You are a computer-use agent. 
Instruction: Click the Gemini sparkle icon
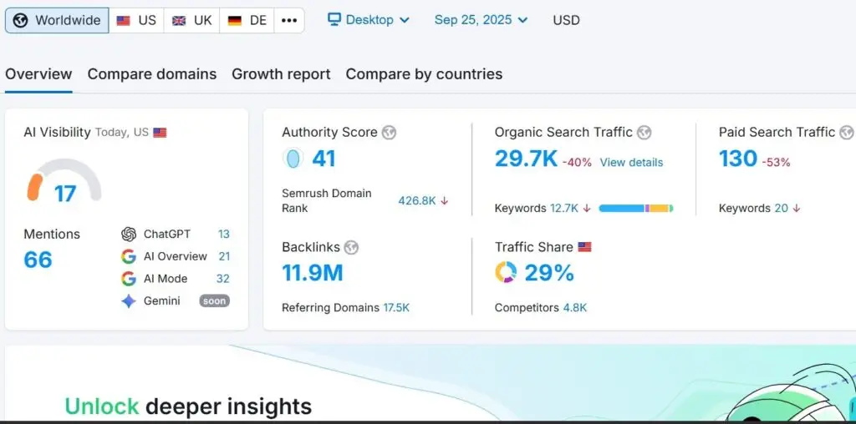pos(129,301)
